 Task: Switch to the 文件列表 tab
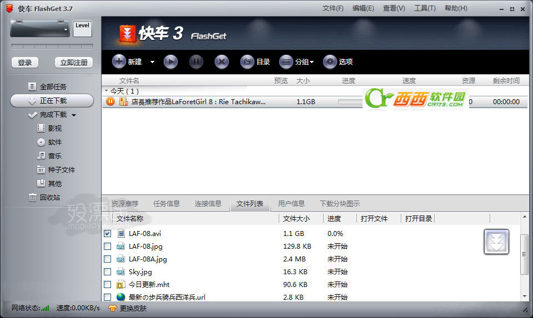250,204
